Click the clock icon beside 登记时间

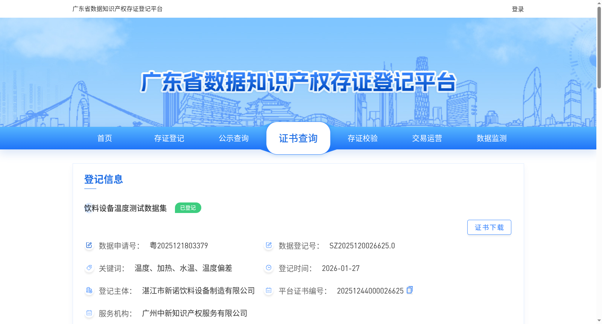pyautogui.click(x=269, y=268)
